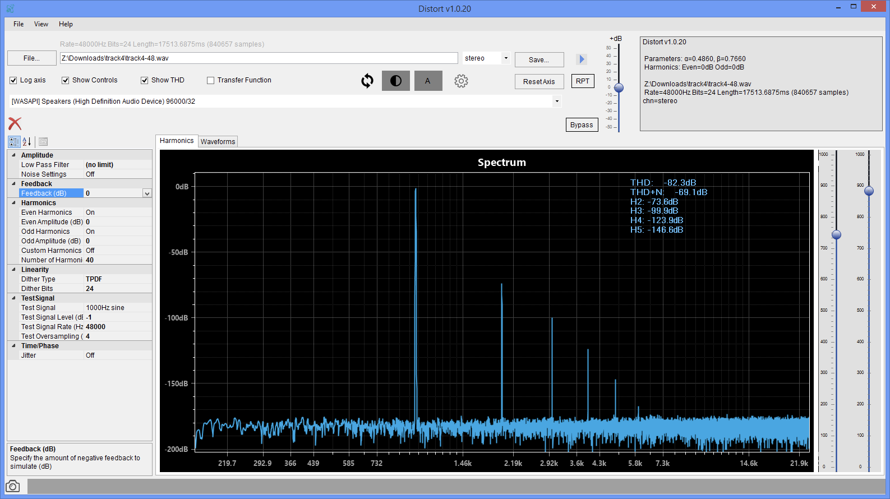Click the Reset Axis button
The width and height of the screenshot is (890, 499).
[539, 82]
